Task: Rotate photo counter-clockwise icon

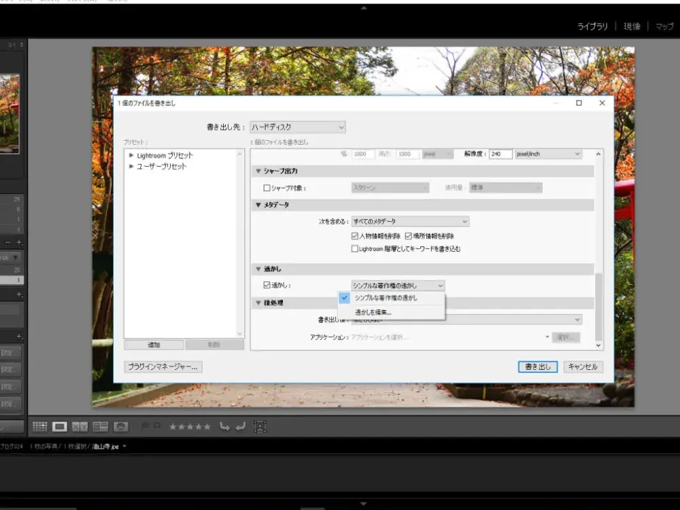Action: tap(224, 427)
